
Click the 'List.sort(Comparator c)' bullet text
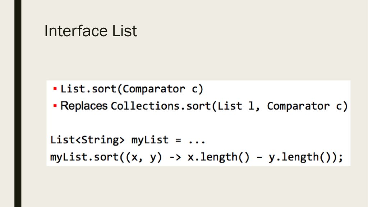point(132,89)
